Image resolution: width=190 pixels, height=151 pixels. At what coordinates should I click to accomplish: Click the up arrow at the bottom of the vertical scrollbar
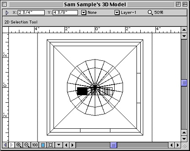(184, 133)
